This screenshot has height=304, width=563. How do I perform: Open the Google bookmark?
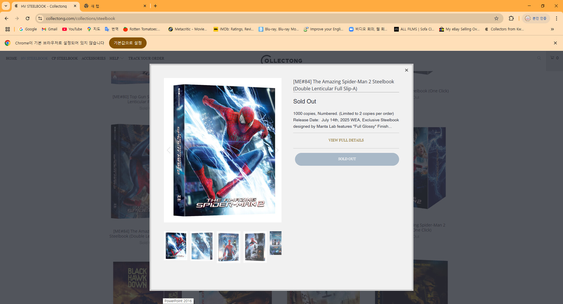point(28,29)
